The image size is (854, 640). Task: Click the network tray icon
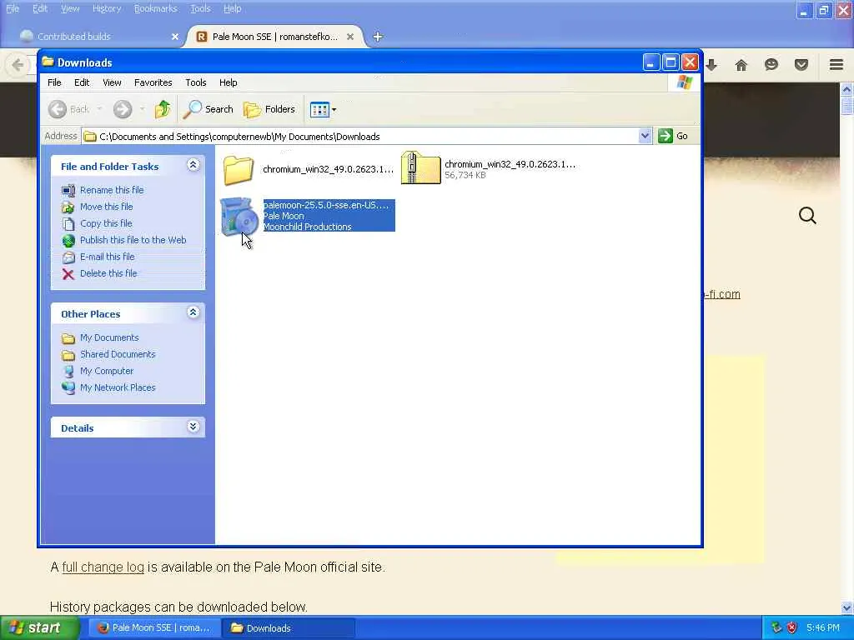coord(776,628)
